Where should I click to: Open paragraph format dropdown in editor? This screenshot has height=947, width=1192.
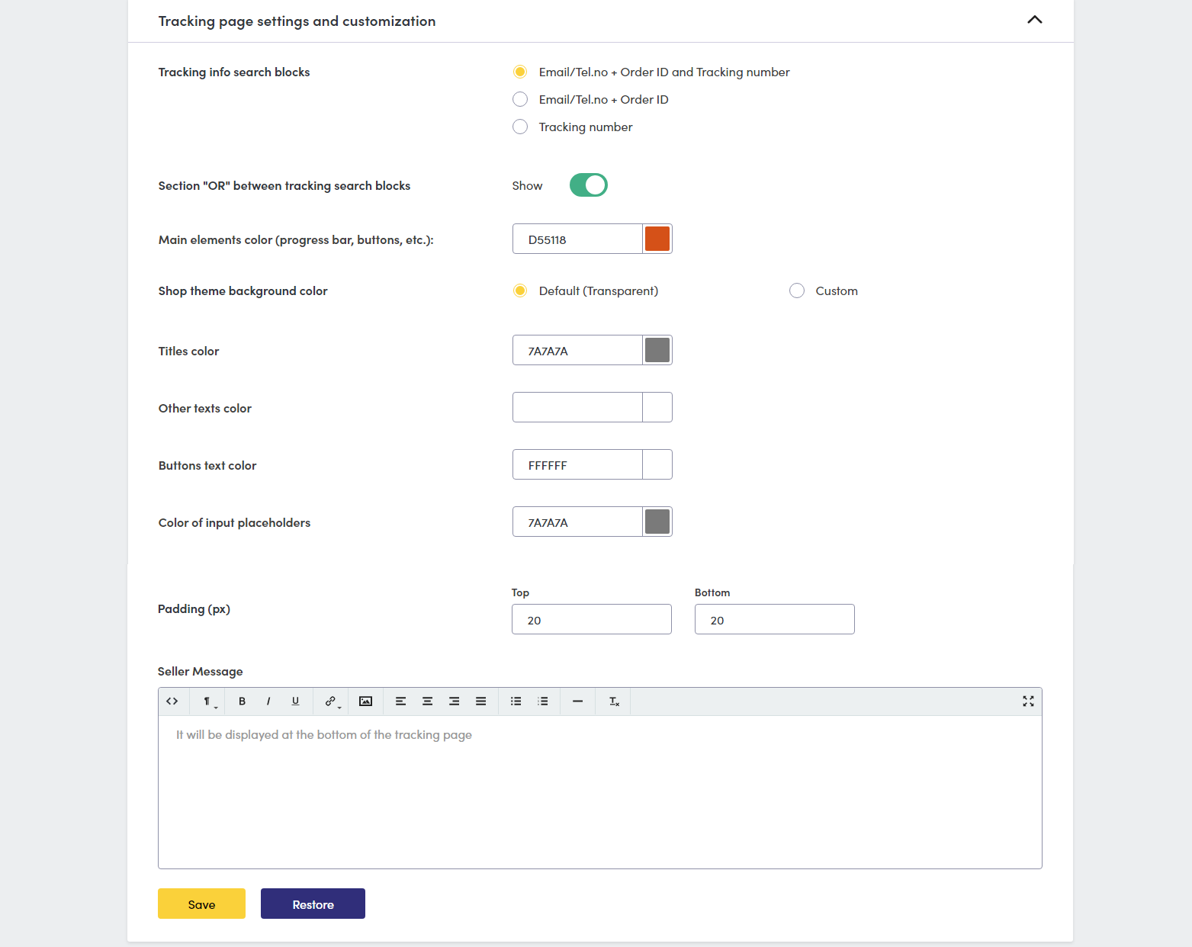[208, 701]
